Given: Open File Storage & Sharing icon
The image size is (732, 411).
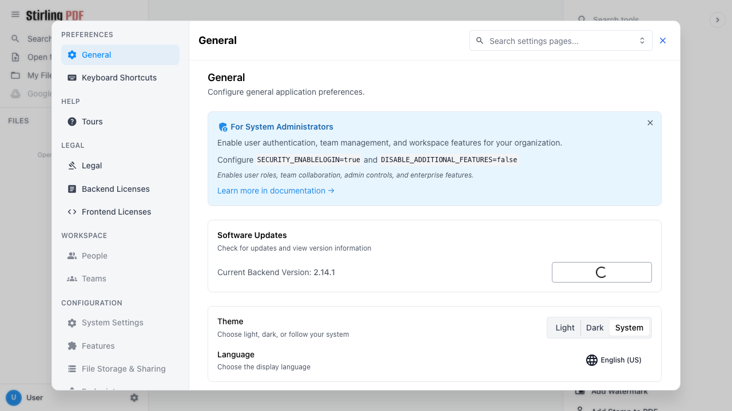Looking at the screenshot, I should point(72,369).
